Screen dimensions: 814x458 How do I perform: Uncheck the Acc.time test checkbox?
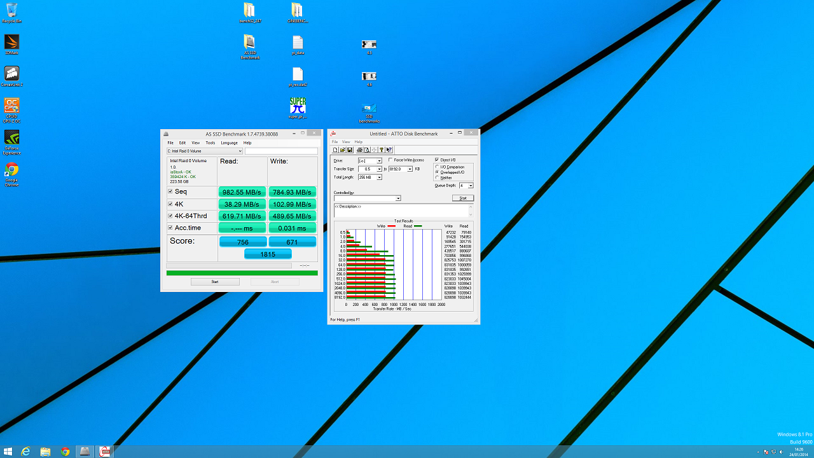pos(170,228)
